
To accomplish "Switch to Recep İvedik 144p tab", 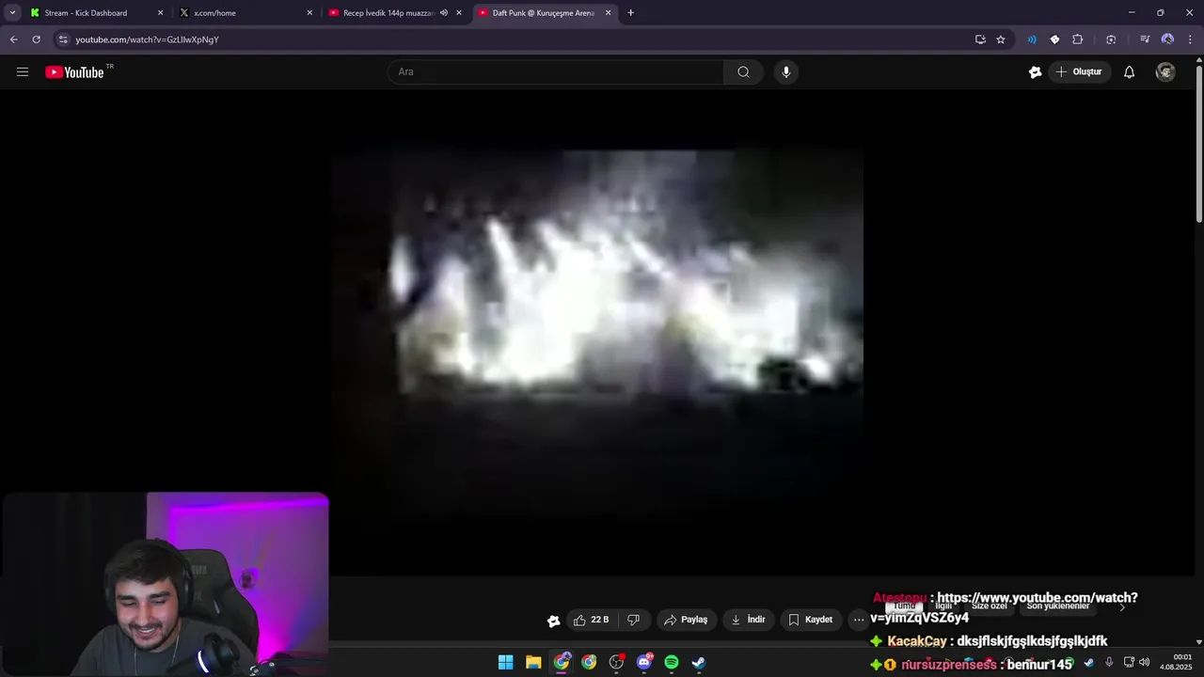I will (395, 13).
